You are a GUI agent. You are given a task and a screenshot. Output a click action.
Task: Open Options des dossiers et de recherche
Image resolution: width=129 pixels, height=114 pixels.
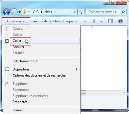pyautogui.click(x=39, y=75)
